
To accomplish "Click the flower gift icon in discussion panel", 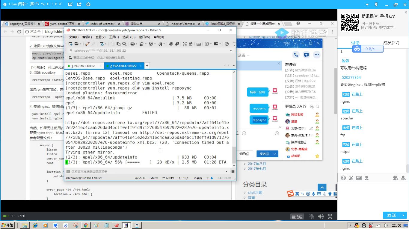I will point(366,178).
